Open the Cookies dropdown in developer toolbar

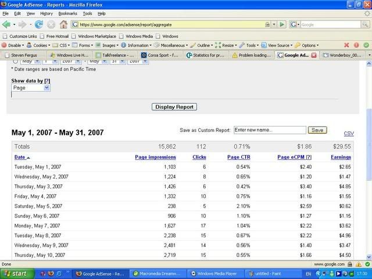tap(42, 45)
